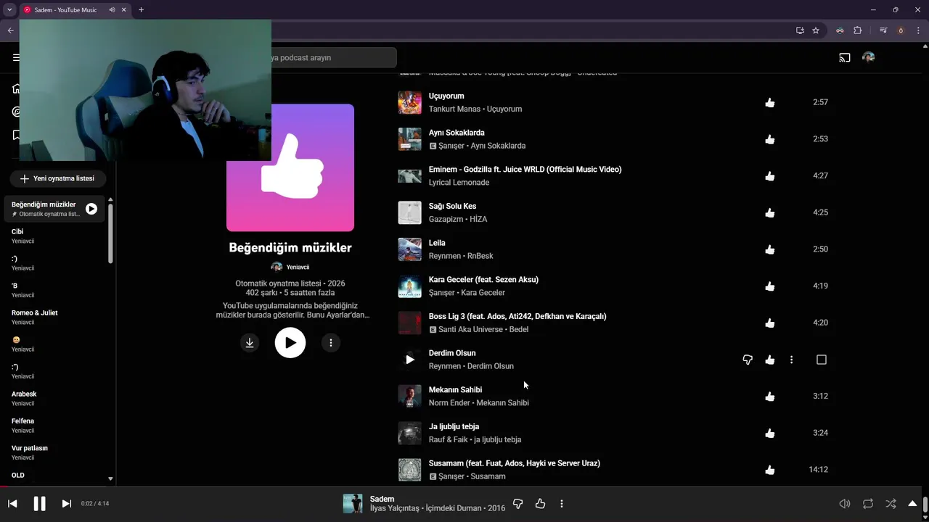Unlike Susamam by Şanışer
Screen dimensions: 929x522
(770, 470)
